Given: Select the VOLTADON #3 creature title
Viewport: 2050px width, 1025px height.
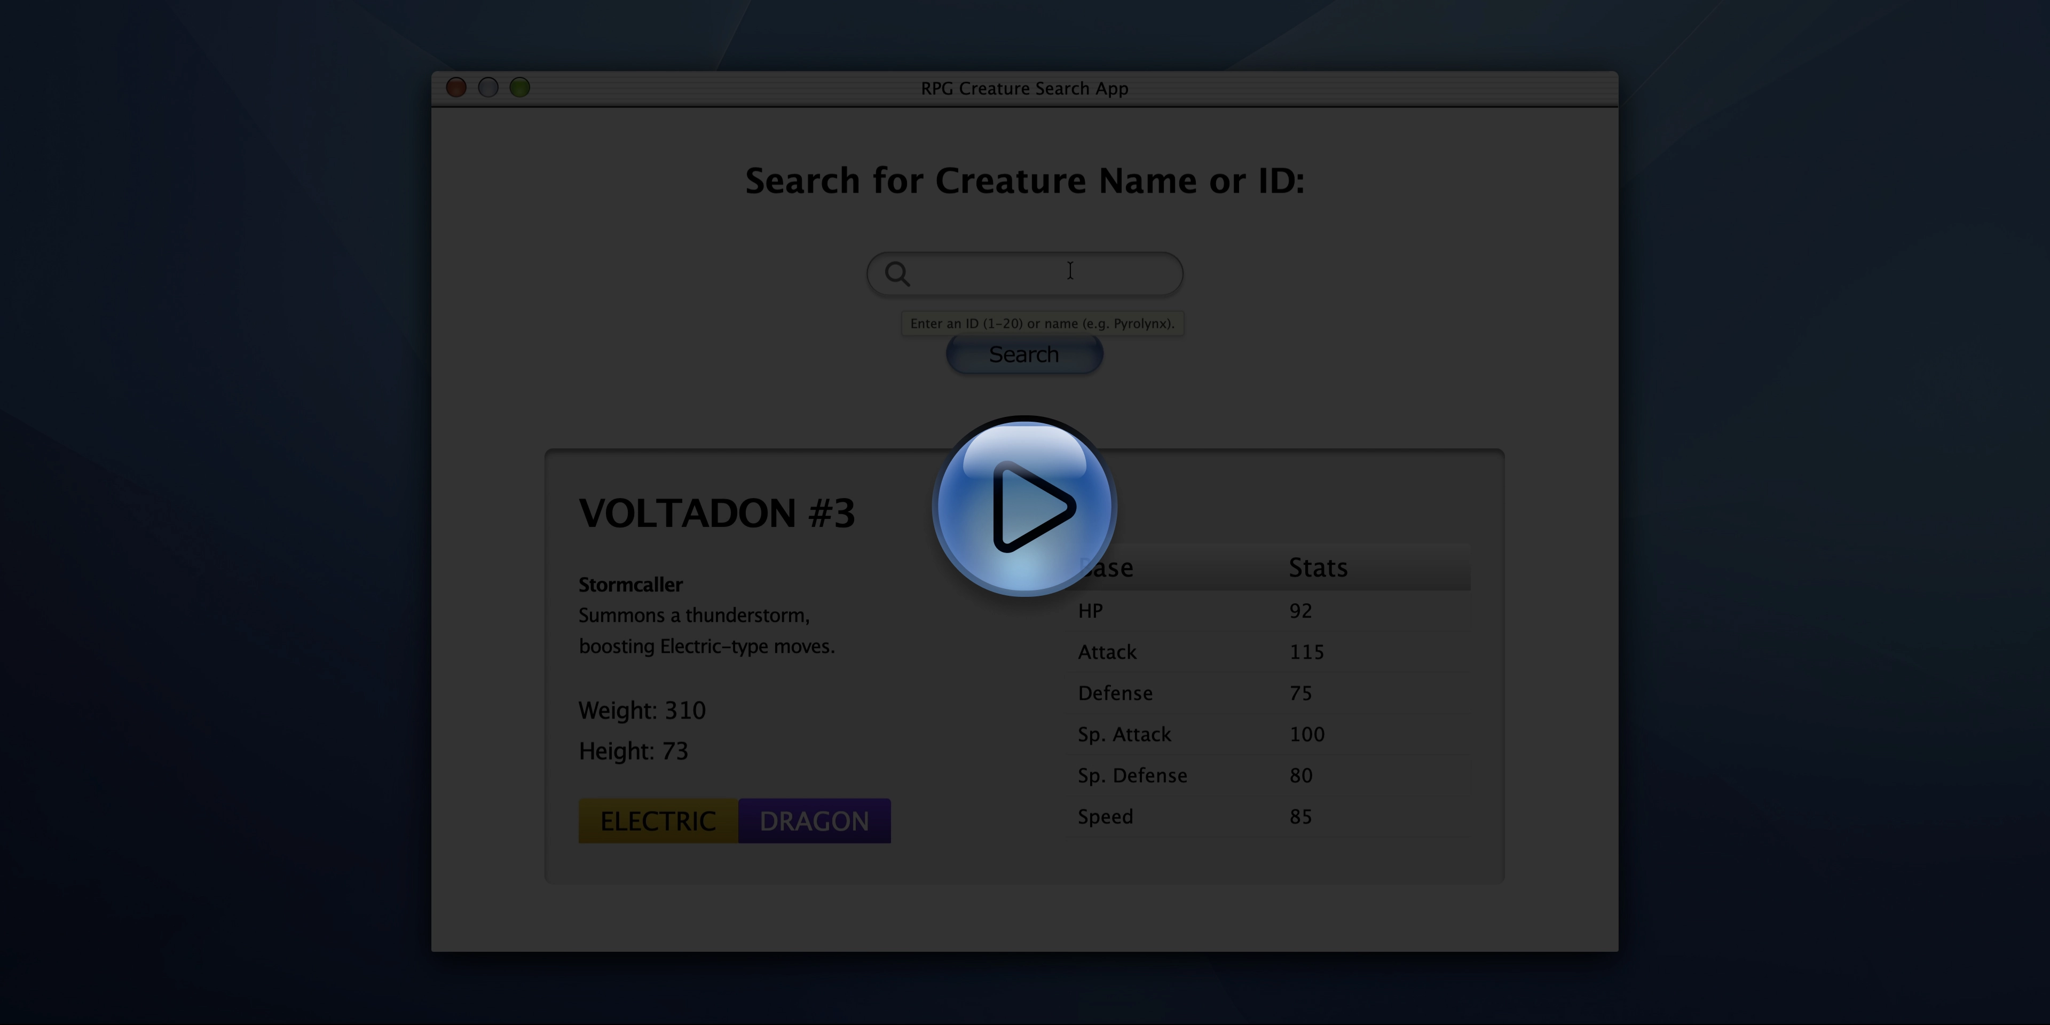Looking at the screenshot, I should (717, 513).
